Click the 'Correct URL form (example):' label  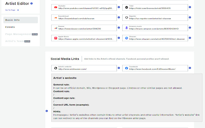tap(71, 105)
